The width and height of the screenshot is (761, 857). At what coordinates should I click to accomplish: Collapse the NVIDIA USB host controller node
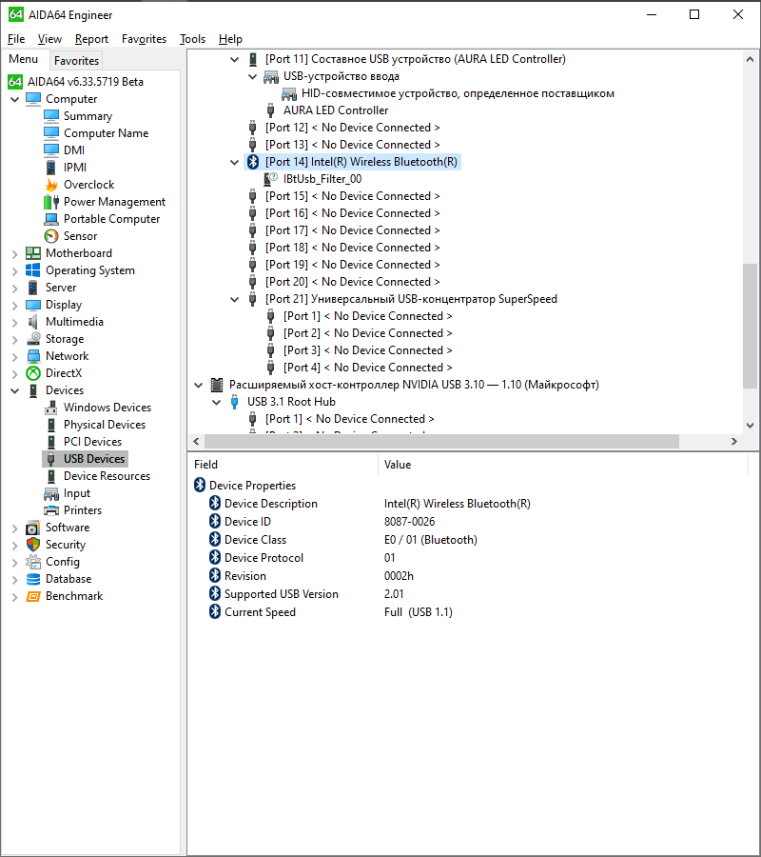click(199, 386)
